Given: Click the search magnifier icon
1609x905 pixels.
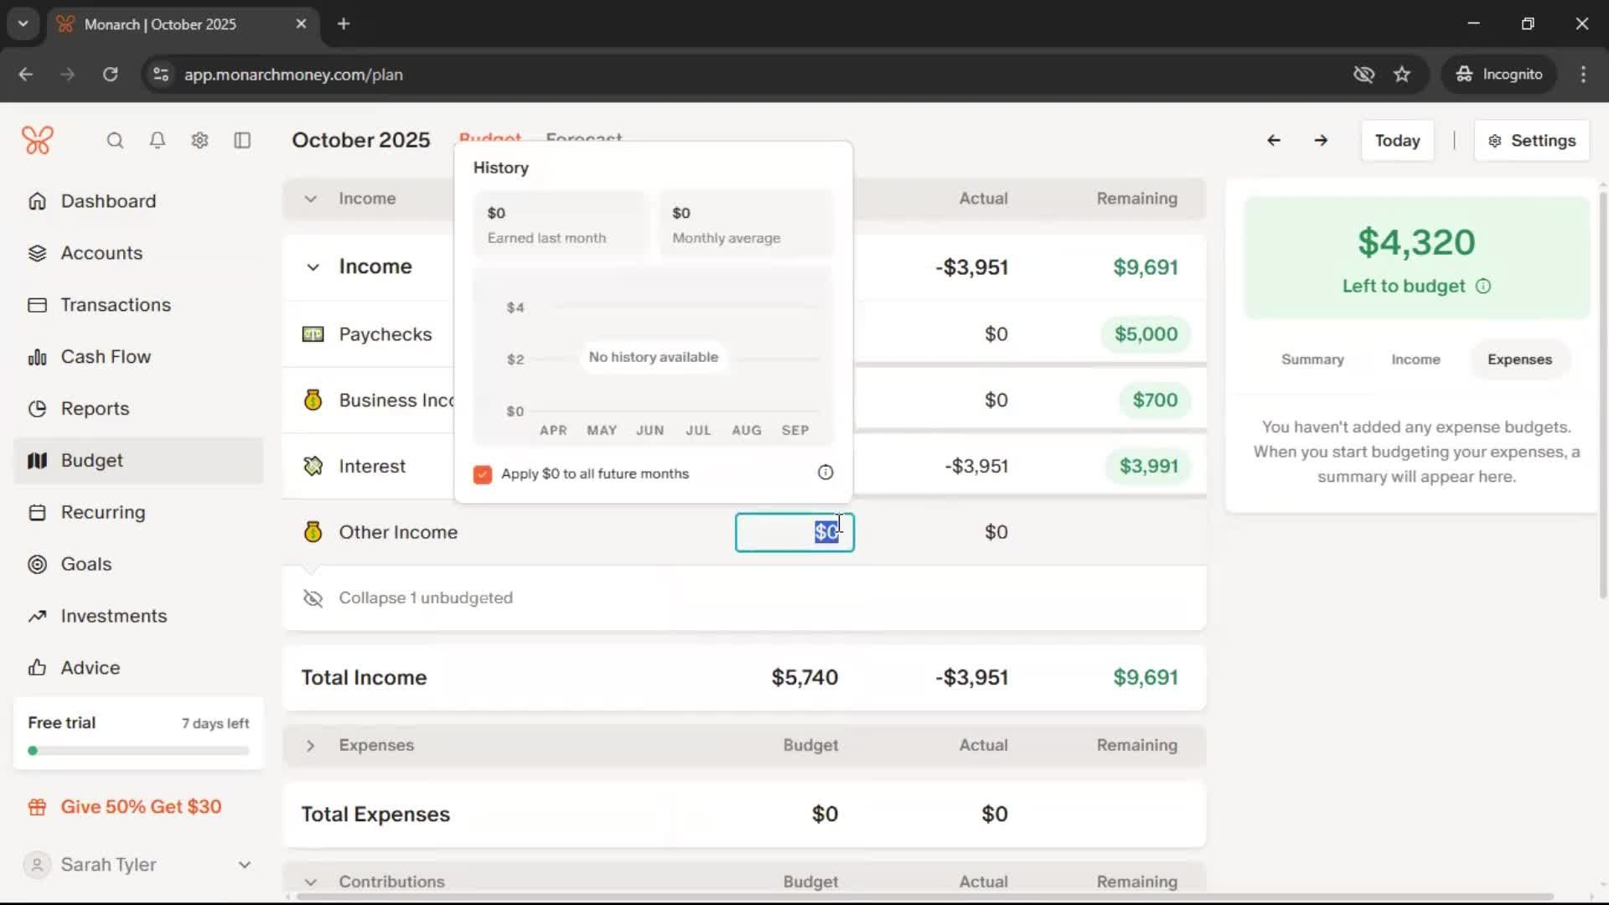Looking at the screenshot, I should pos(115,140).
